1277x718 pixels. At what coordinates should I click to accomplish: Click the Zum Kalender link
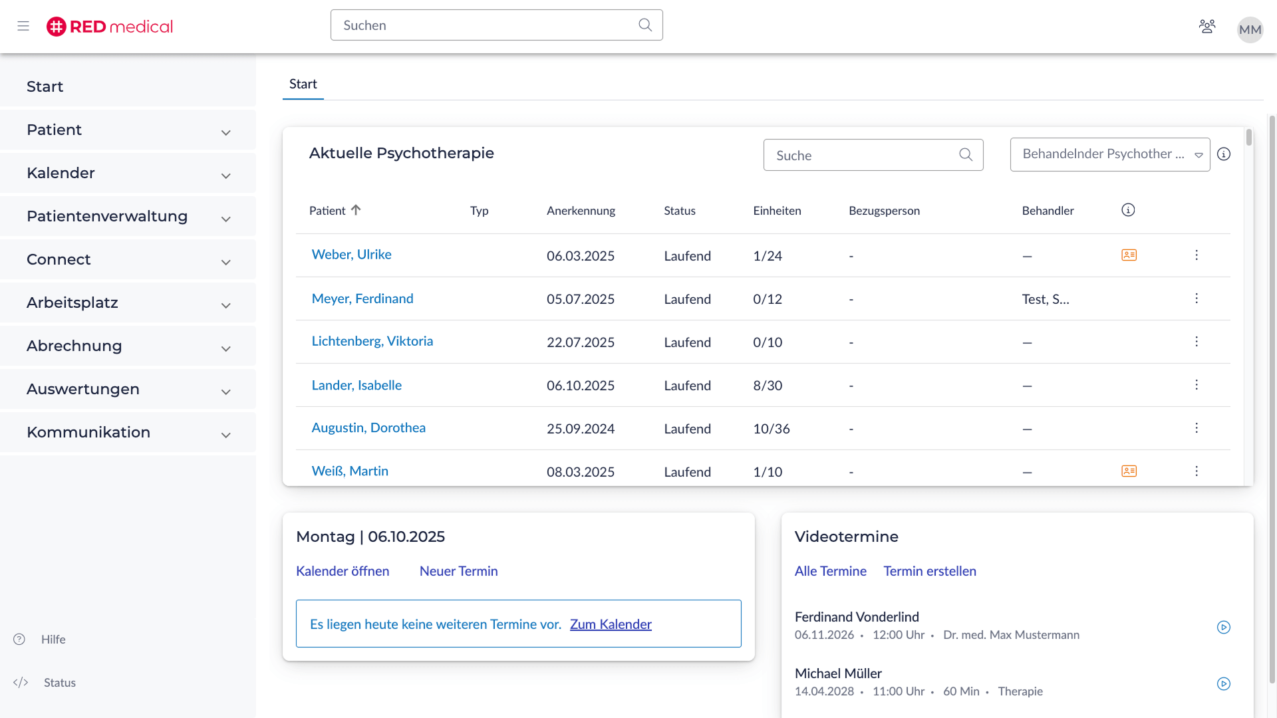[611, 624]
